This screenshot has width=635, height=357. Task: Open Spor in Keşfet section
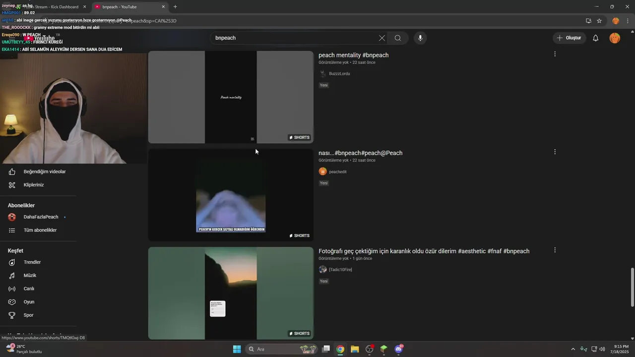[38, 315]
